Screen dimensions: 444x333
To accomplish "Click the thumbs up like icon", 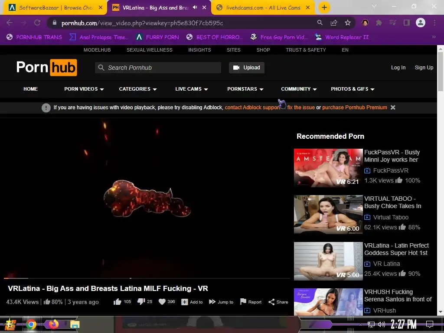I will point(117,302).
